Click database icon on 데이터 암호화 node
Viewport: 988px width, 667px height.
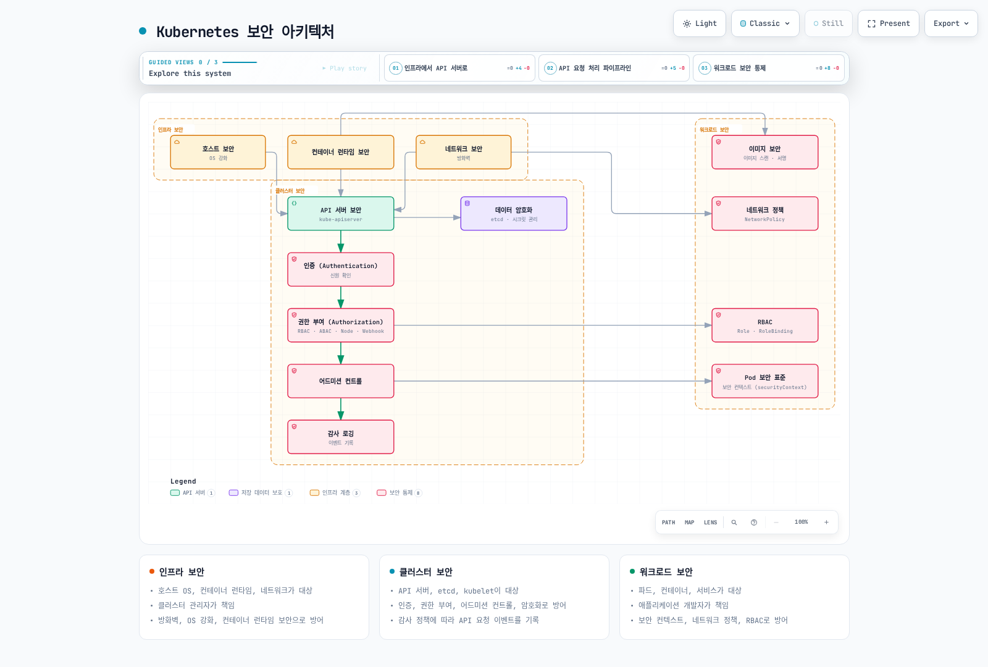click(467, 203)
